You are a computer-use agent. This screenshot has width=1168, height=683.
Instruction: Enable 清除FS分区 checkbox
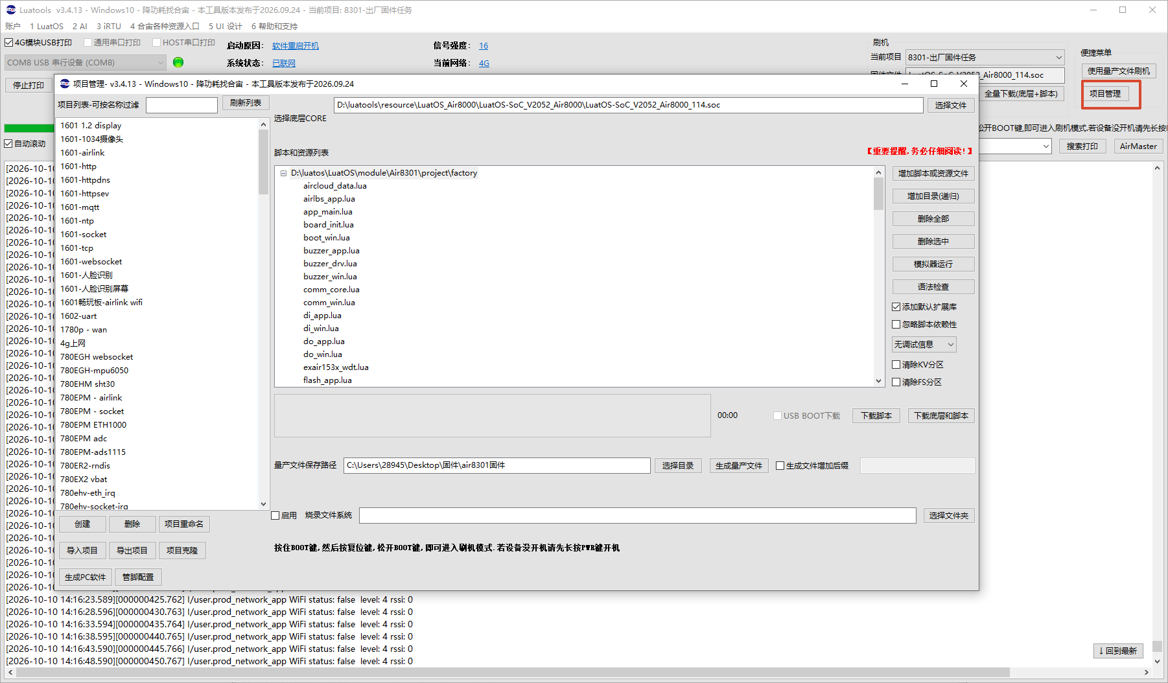pos(896,382)
